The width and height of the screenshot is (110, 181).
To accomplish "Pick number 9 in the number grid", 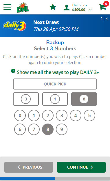I will point(62,129).
